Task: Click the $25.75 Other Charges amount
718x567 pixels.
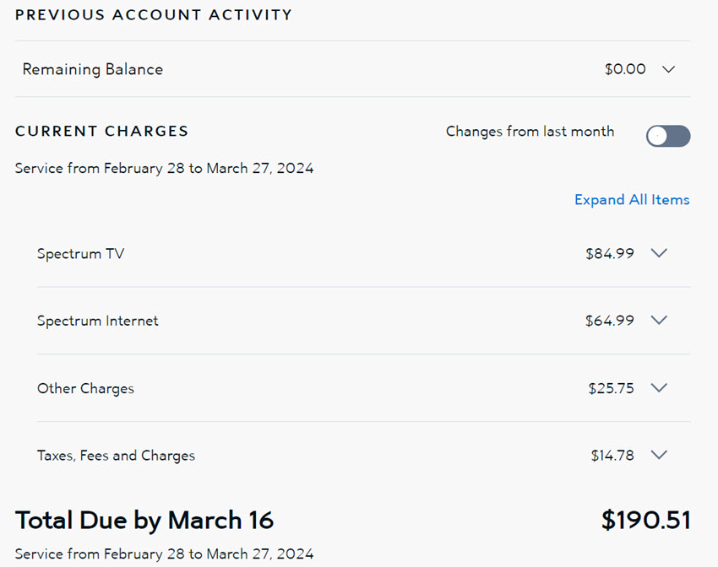Action: [612, 389]
